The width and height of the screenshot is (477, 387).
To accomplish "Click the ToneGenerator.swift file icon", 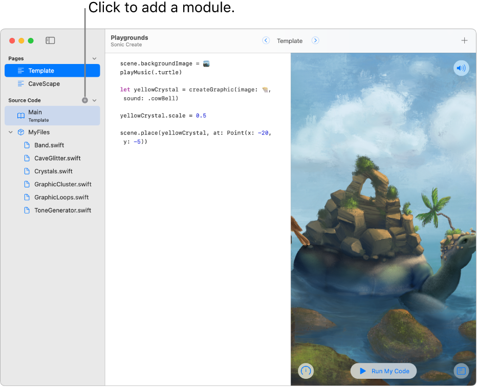I will [x=27, y=210].
